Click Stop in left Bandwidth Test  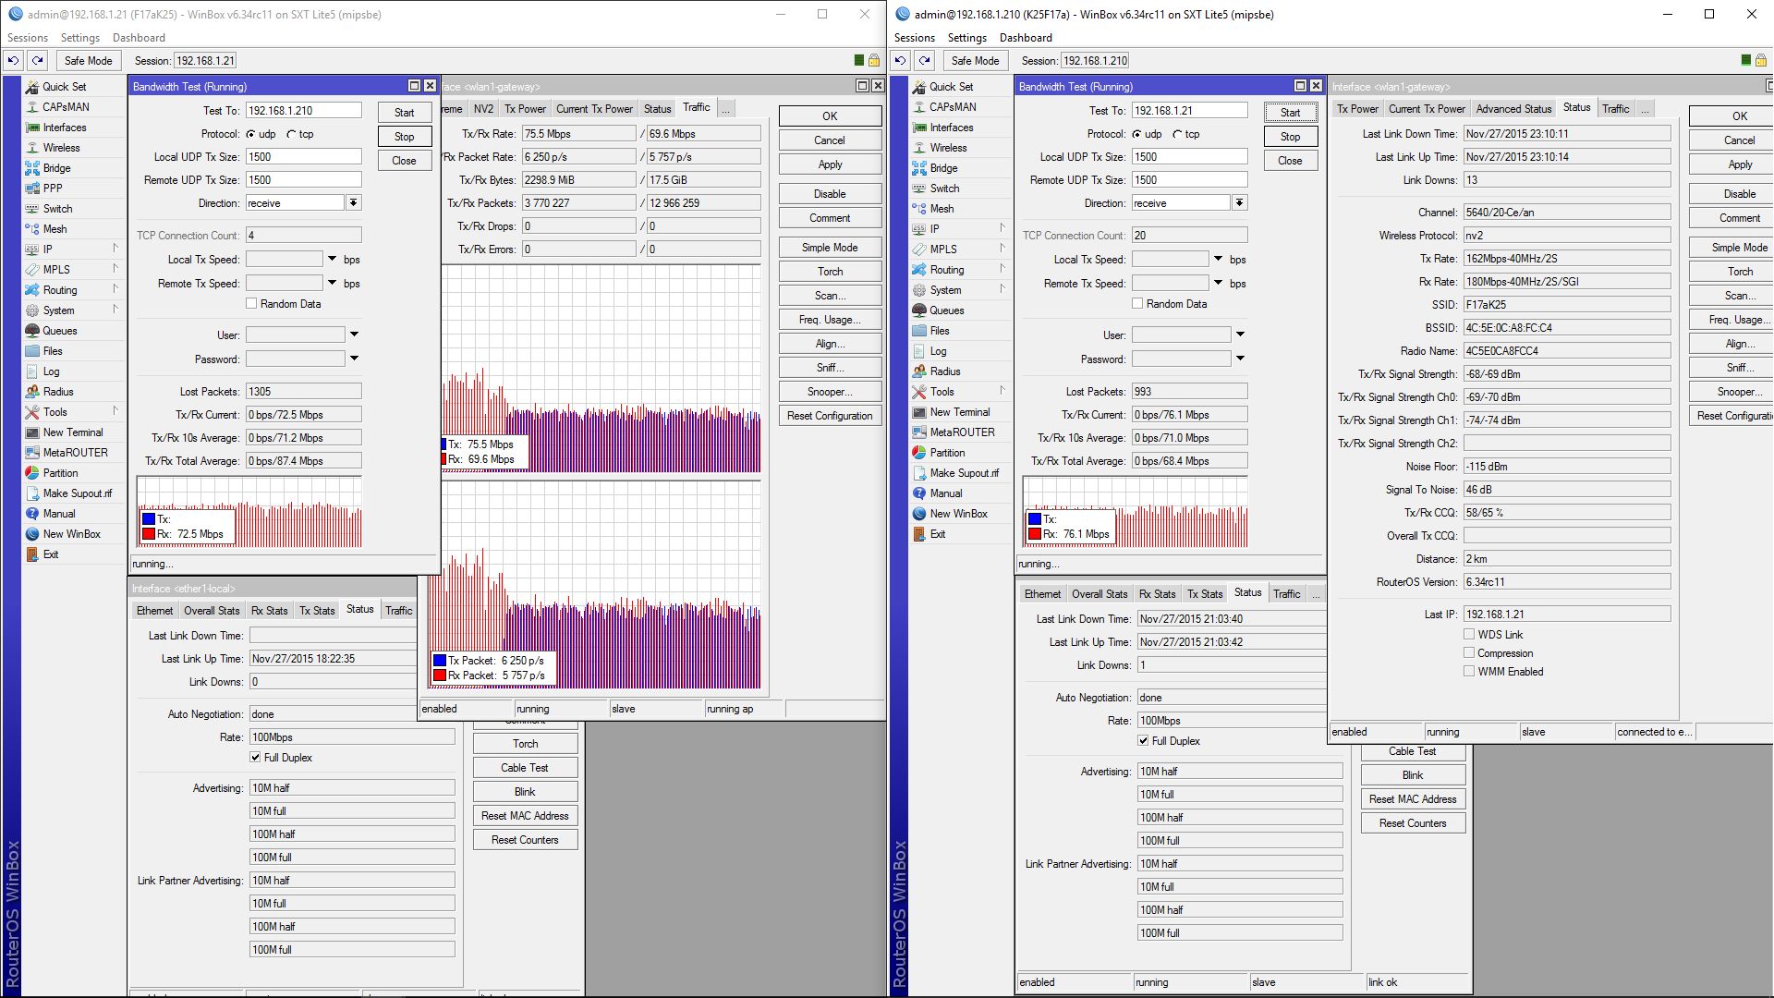click(405, 137)
